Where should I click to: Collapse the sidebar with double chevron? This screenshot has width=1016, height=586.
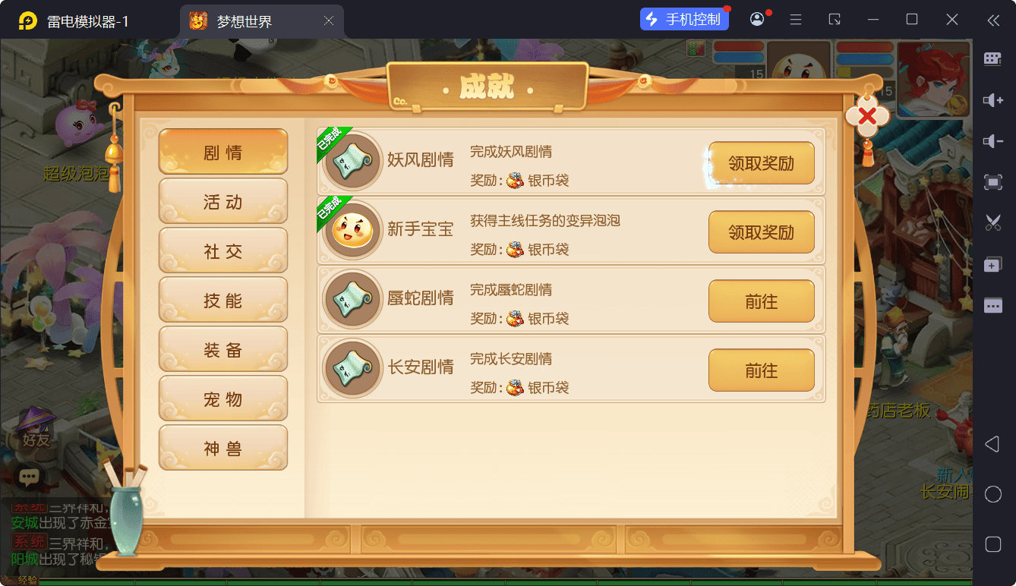992,20
